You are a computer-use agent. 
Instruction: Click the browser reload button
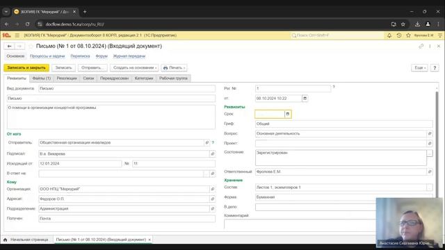27,24
